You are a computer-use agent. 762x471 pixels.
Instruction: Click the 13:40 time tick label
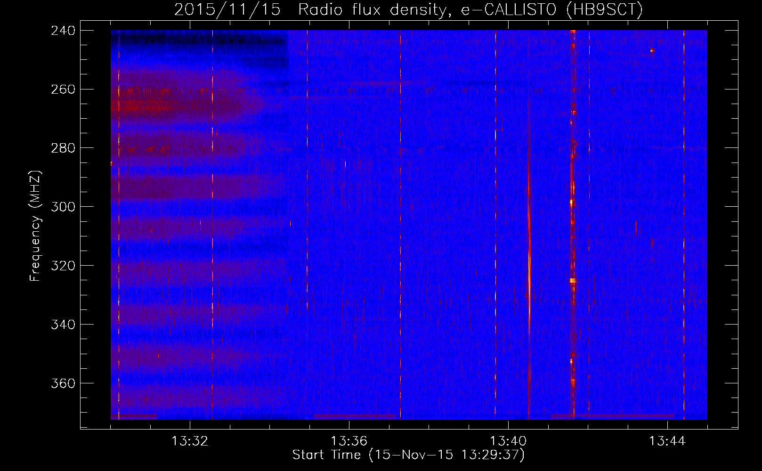pyautogui.click(x=508, y=441)
